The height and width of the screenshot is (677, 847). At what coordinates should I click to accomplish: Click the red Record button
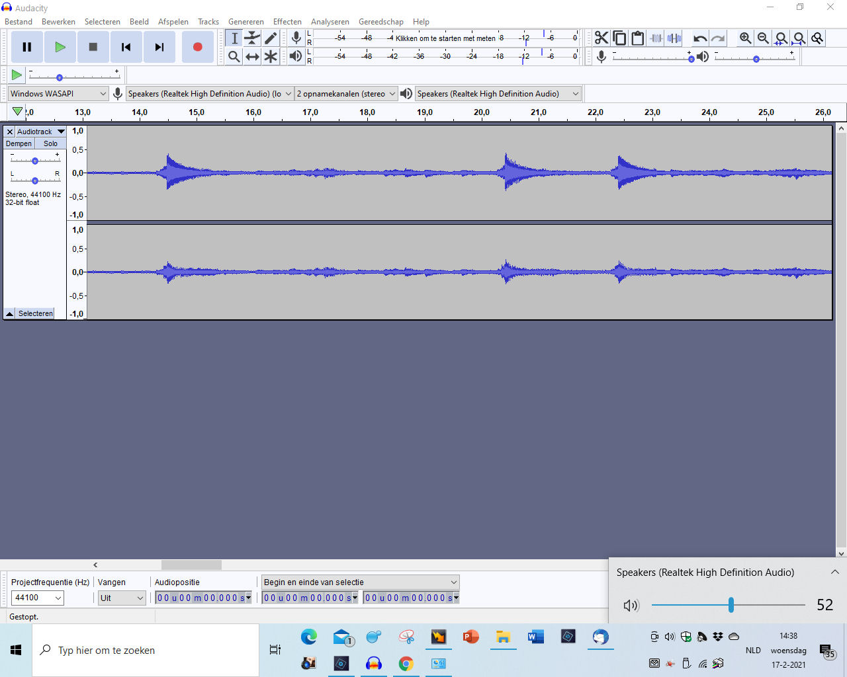[x=197, y=47]
